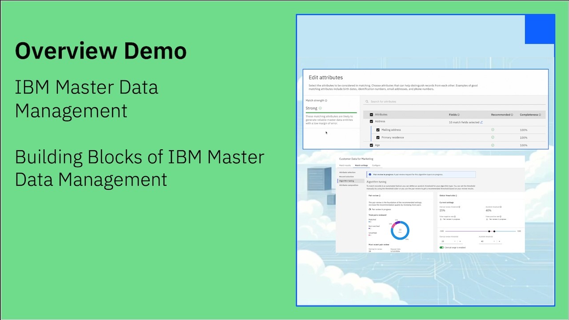The width and height of the screenshot is (569, 320).
Task: Click recommended check for Age row
Action: point(493,145)
